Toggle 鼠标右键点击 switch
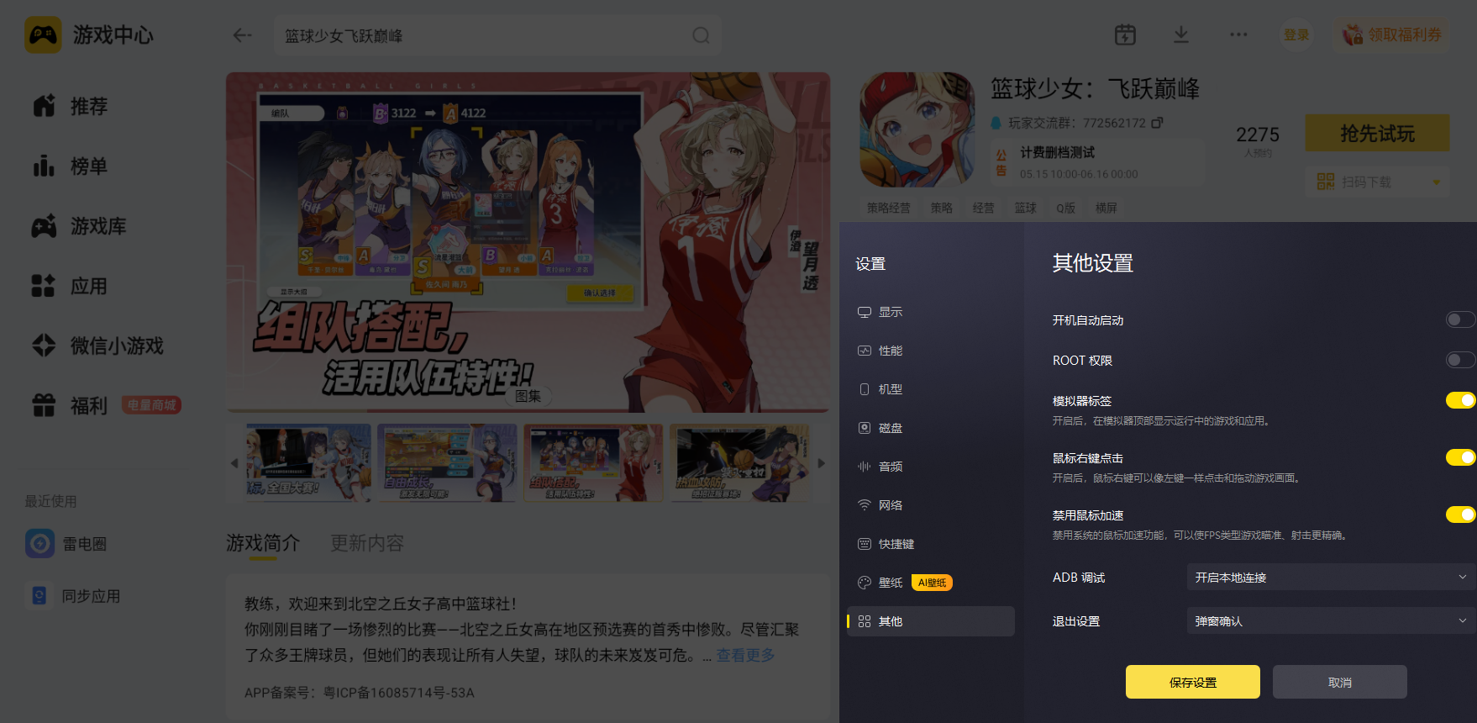Image resolution: width=1477 pixels, height=723 pixels. point(1460,457)
